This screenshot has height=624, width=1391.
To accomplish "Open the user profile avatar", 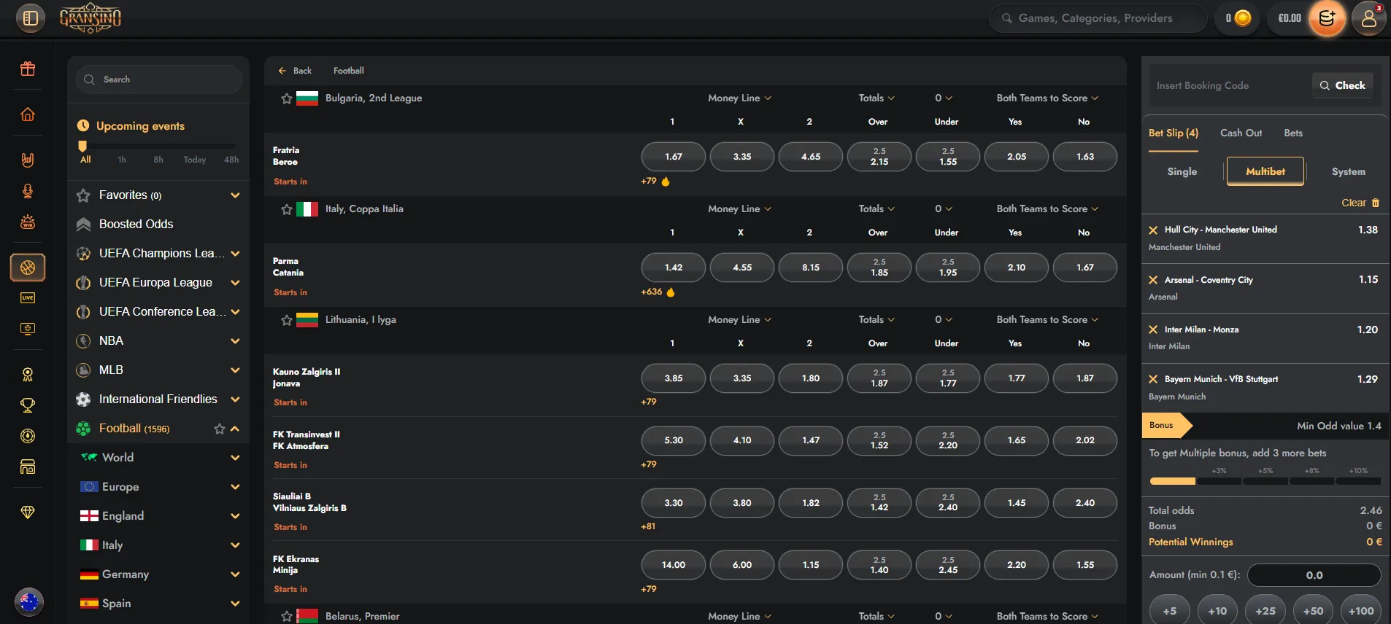I will (1369, 18).
